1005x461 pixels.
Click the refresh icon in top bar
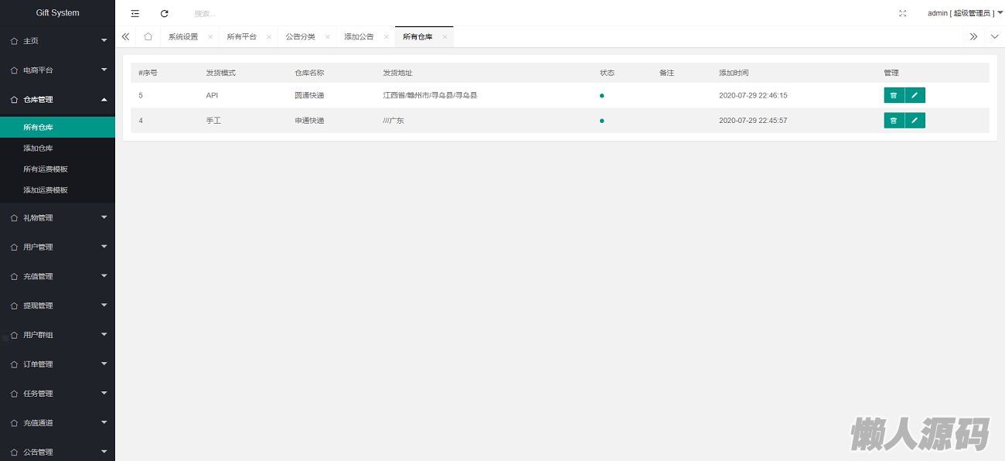pos(164,13)
